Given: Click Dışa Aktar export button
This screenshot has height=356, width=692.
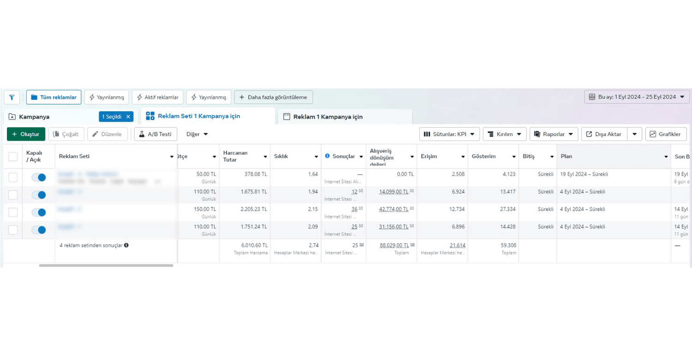Looking at the screenshot, I should (603, 134).
